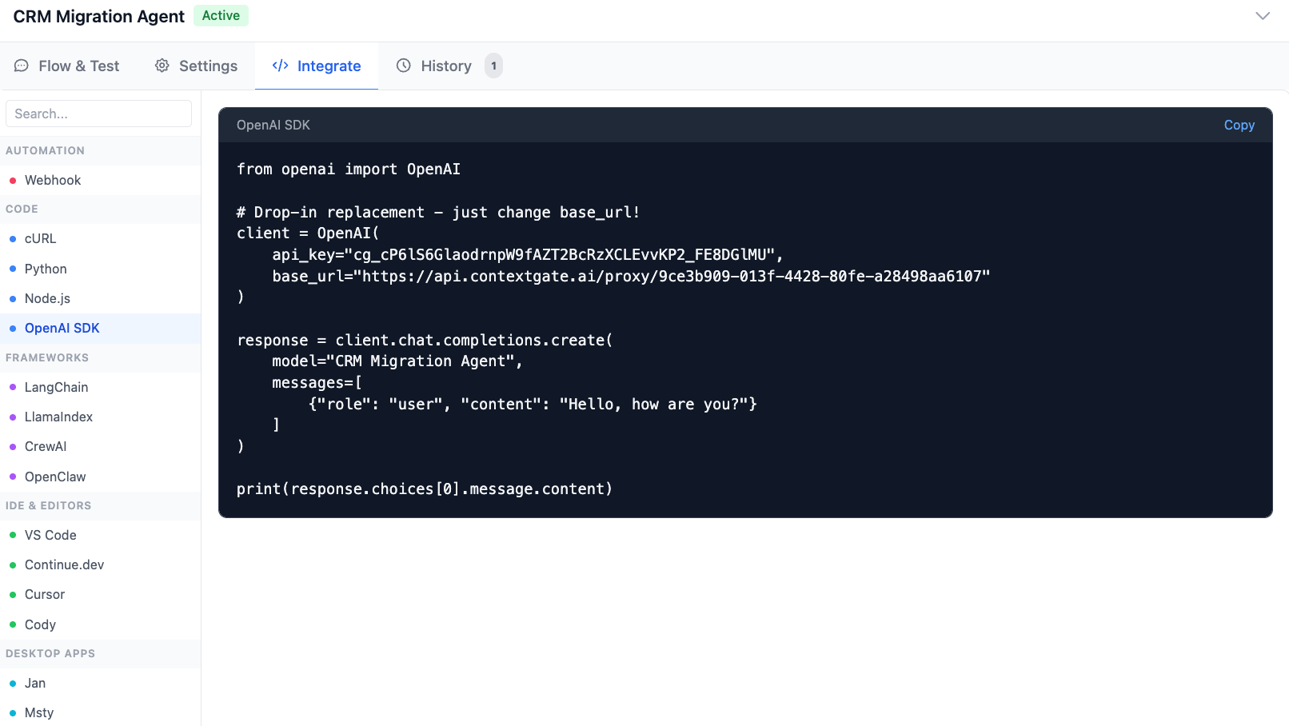Show the VS Code integration
This screenshot has height=726, width=1289.
click(50, 535)
